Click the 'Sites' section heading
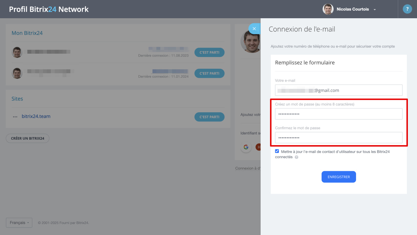 pyautogui.click(x=17, y=99)
